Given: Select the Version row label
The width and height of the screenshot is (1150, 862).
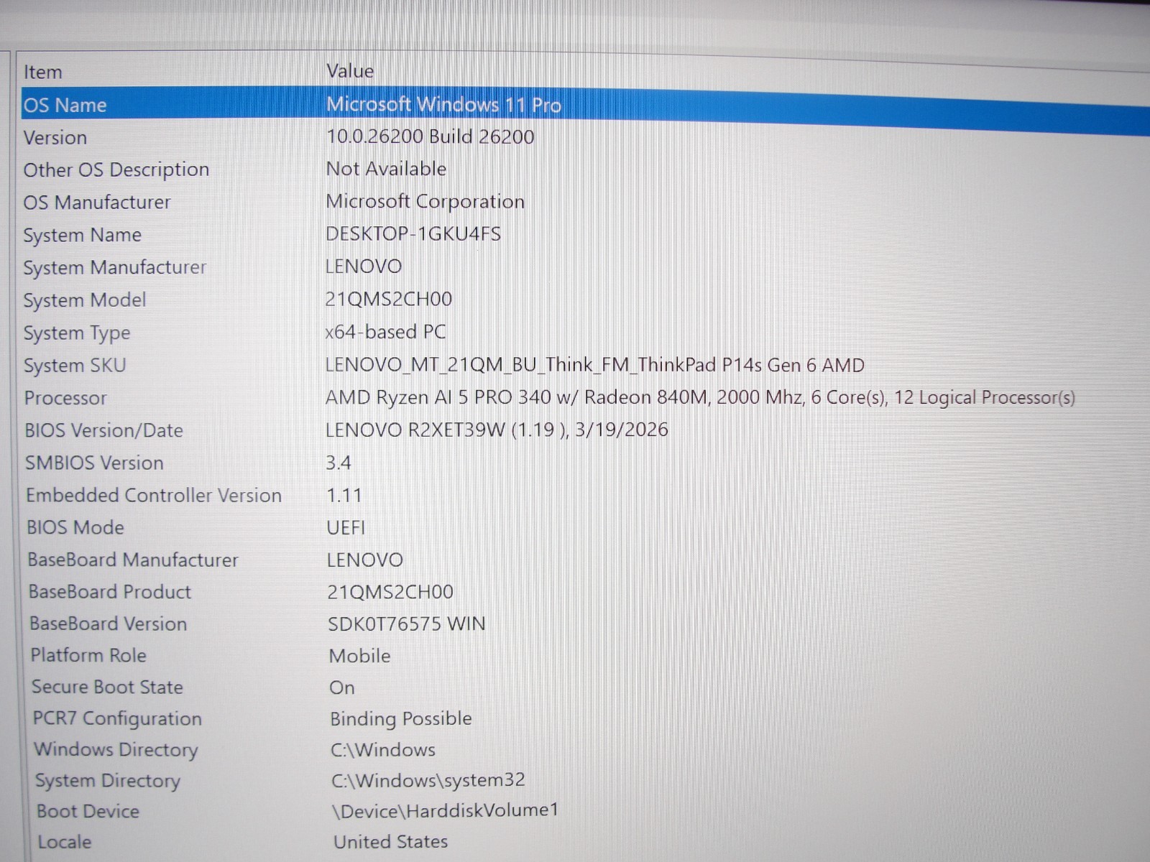Looking at the screenshot, I should 55,137.
